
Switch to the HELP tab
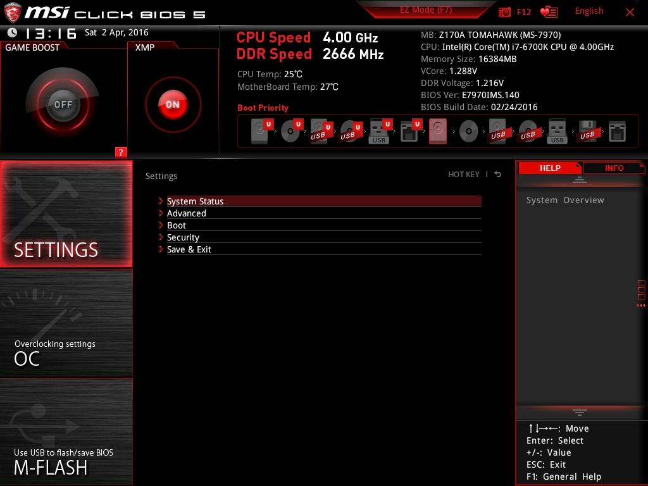(550, 168)
